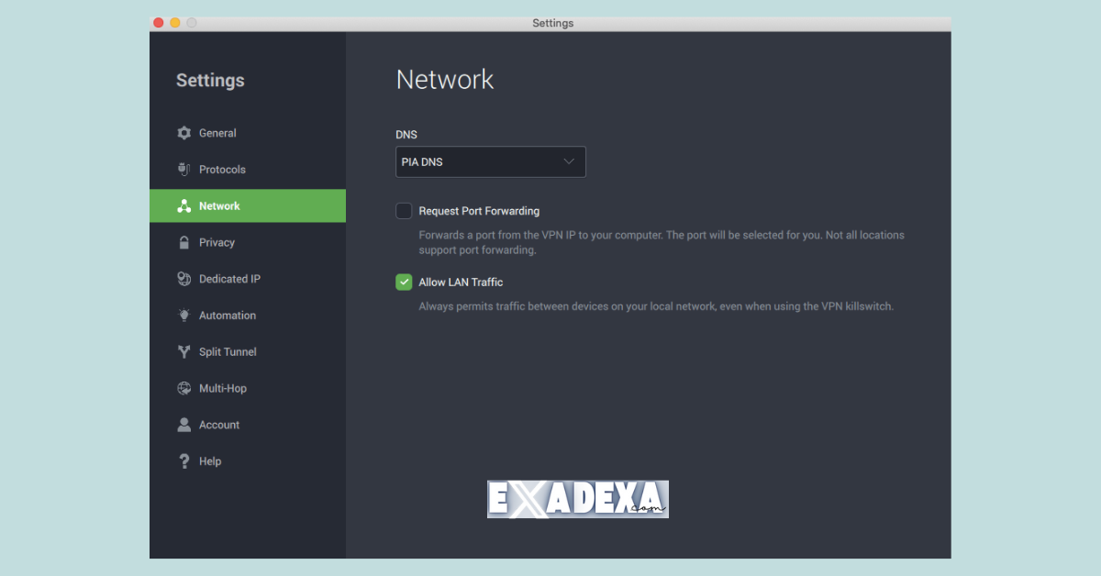Minimize the Settings window via yellow button
1101x576 pixels.
point(174,22)
